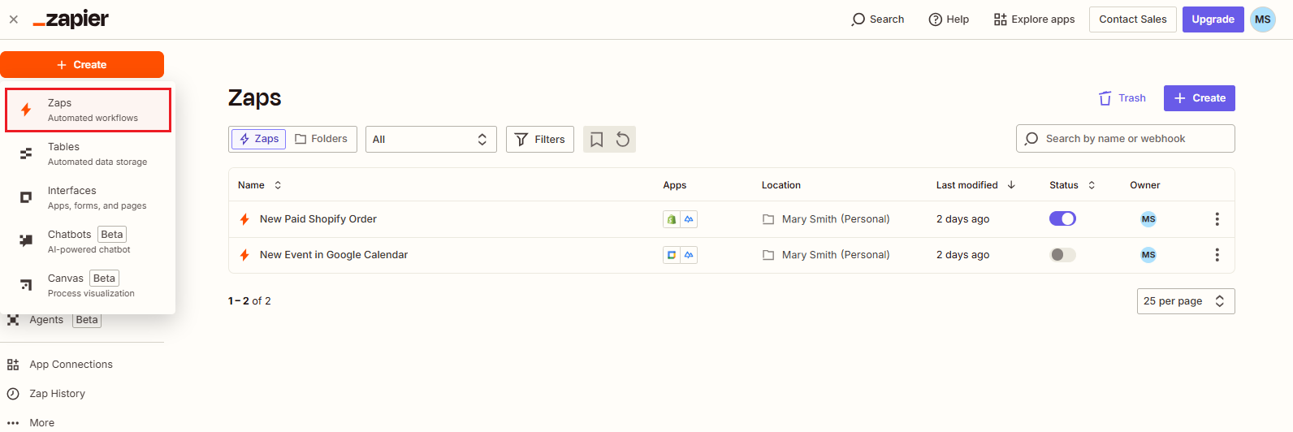The image size is (1293, 432).
Task: Click '2 days ago' in Shopify Order row
Action: point(962,219)
